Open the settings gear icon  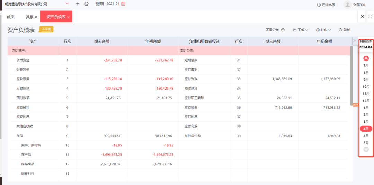[x=86, y=4]
